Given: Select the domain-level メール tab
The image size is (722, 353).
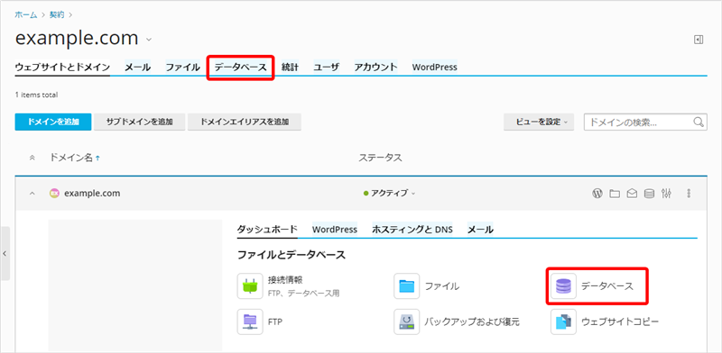Looking at the screenshot, I should (x=480, y=229).
